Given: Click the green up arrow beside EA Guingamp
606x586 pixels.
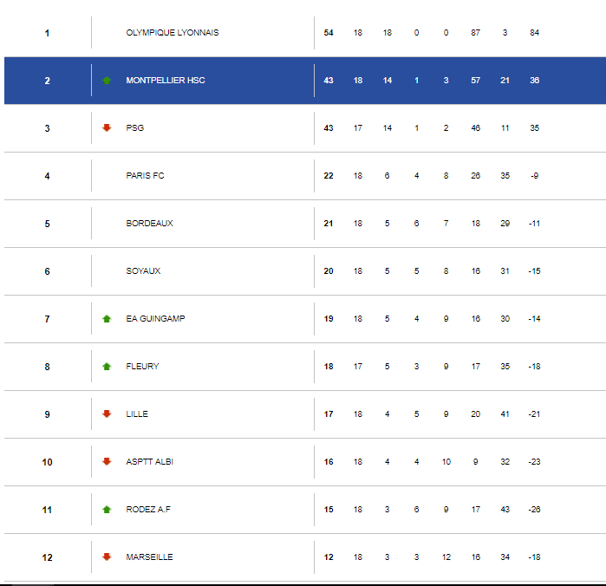Looking at the screenshot, I should [x=107, y=318].
